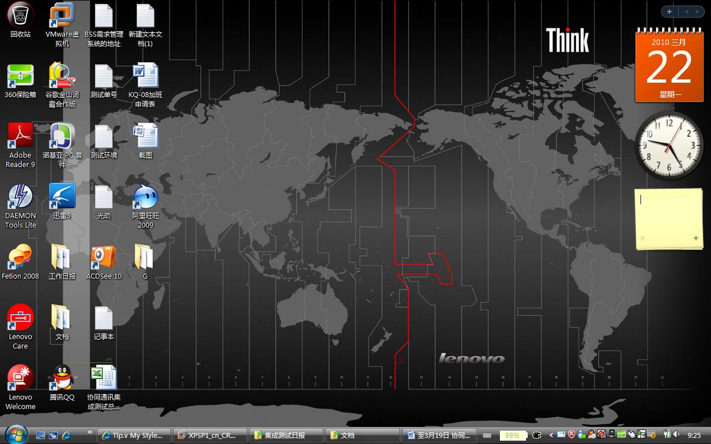Click the 99% battery gauge

click(x=512, y=436)
